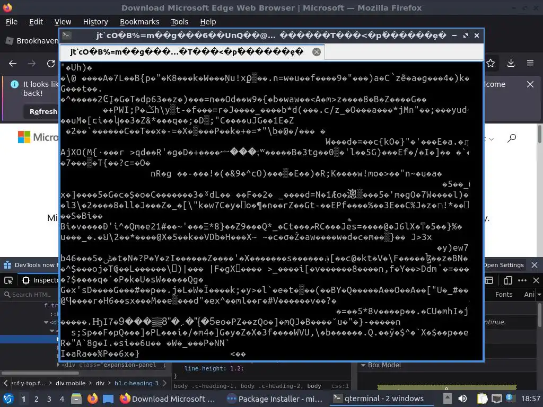Toggle Responsive Design Mode icon
Viewport: 543px width, 407px height.
click(x=508, y=280)
